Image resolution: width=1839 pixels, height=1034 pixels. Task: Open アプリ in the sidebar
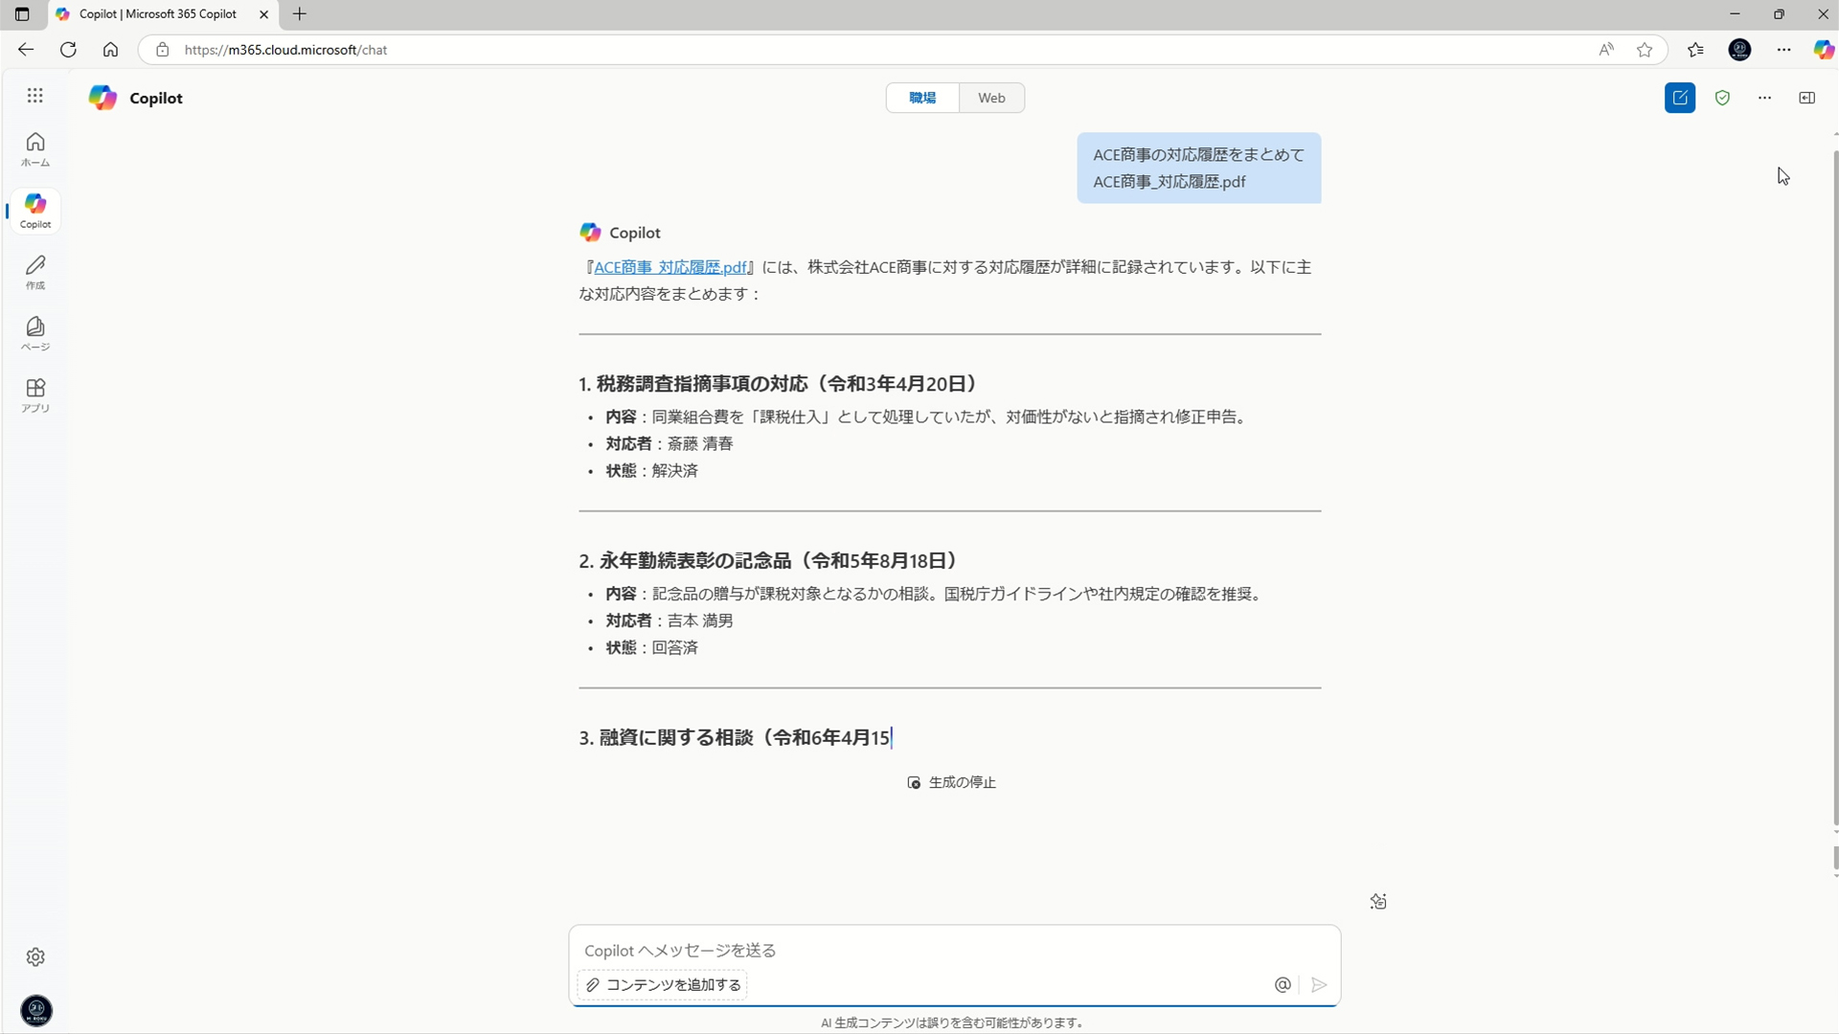(35, 394)
